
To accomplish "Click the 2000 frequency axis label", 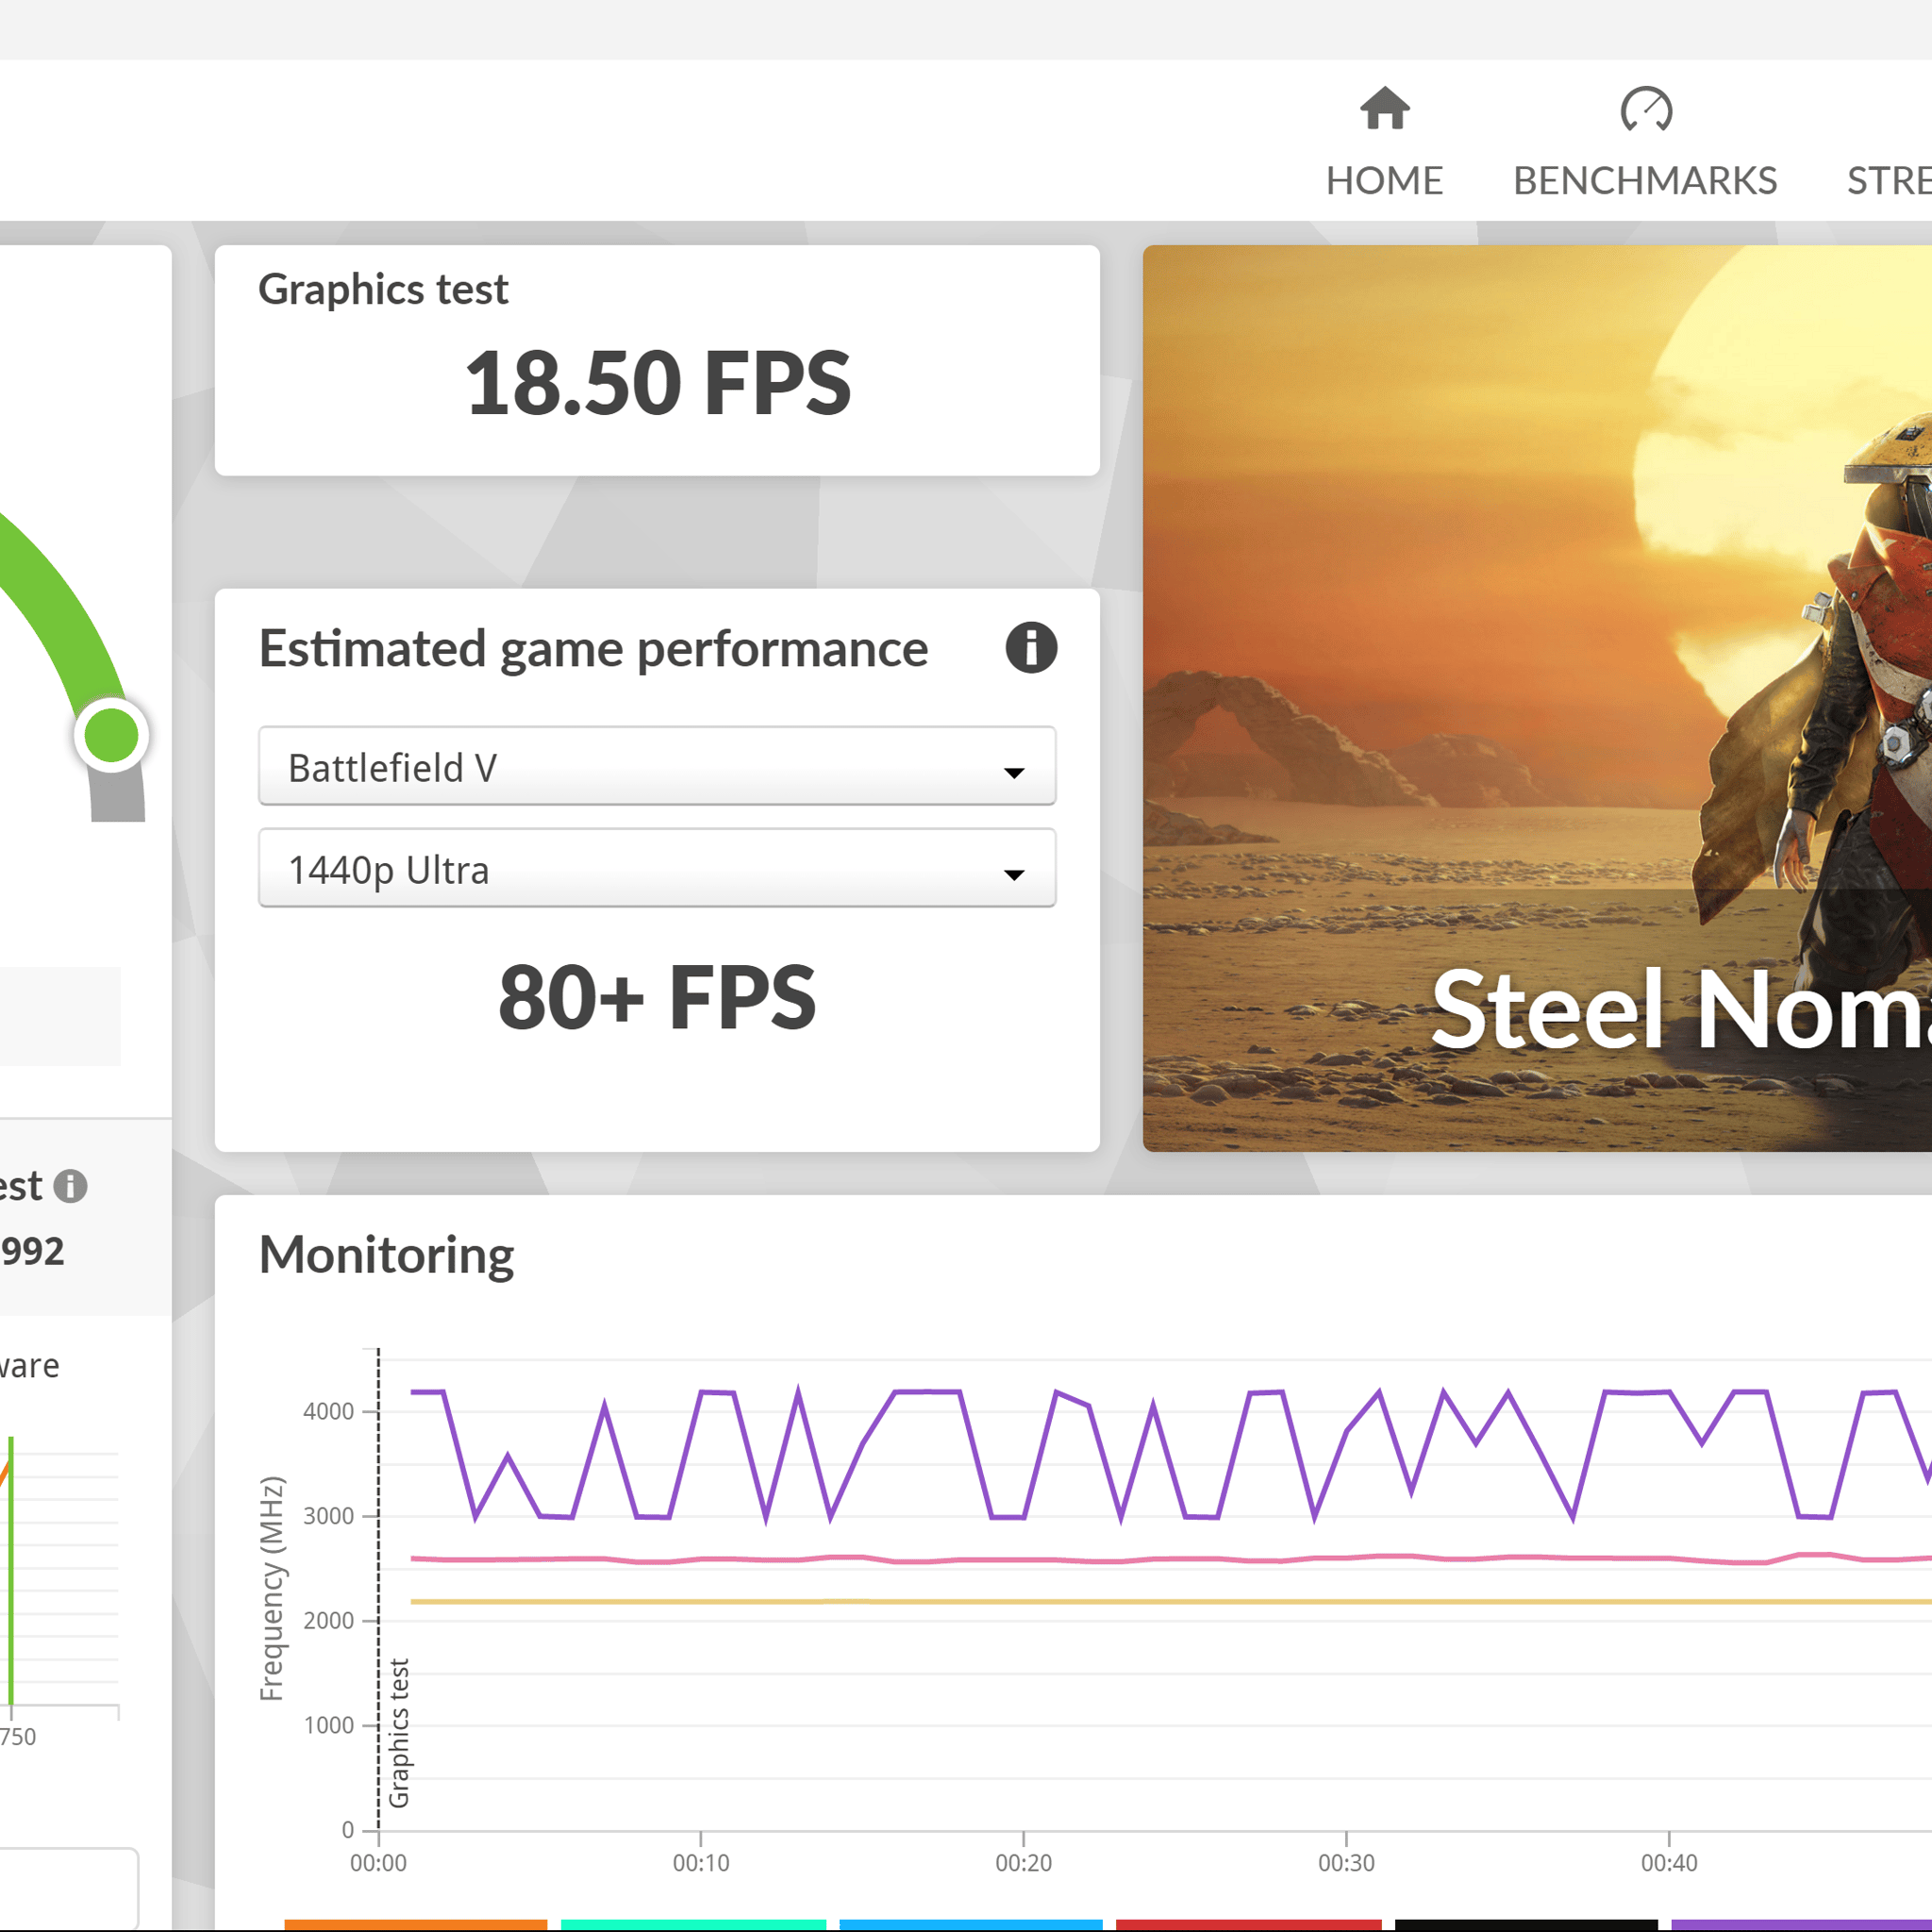I will coord(328,1621).
